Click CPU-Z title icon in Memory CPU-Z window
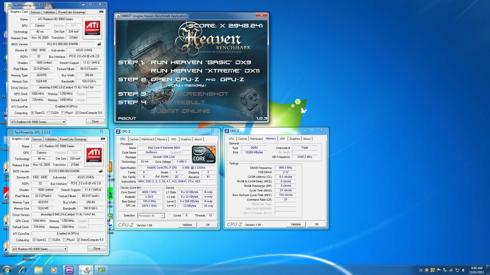 (227, 131)
